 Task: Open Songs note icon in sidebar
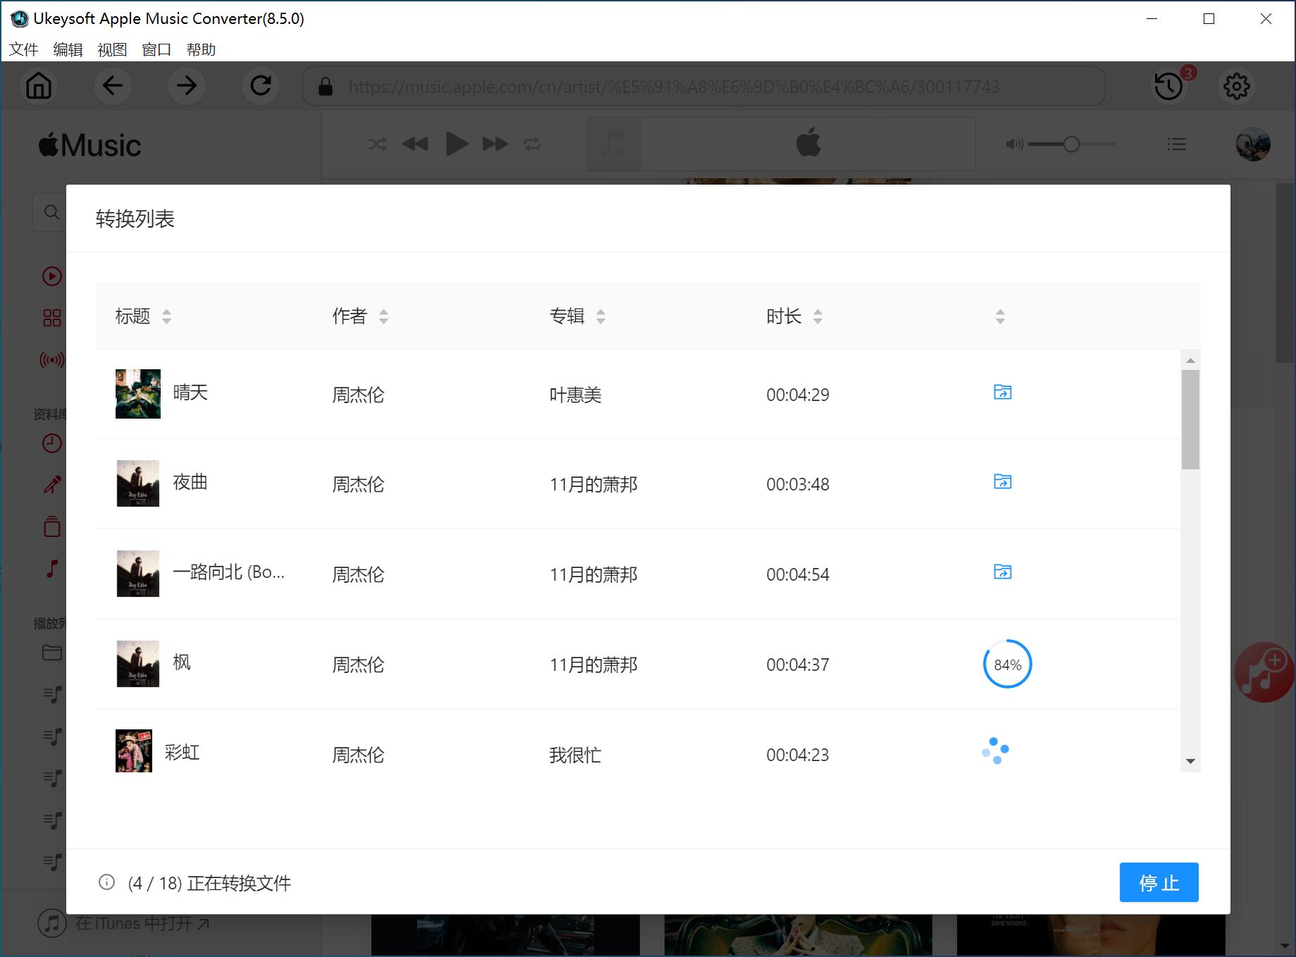tap(52, 568)
